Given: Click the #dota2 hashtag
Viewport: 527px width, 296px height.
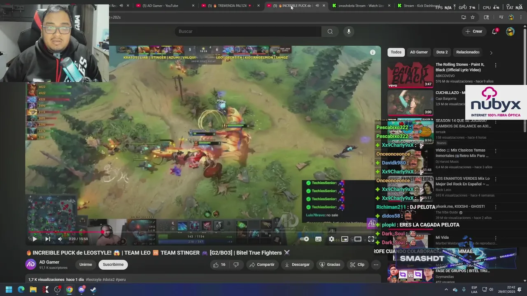Looking at the screenshot, I should (x=108, y=280).
